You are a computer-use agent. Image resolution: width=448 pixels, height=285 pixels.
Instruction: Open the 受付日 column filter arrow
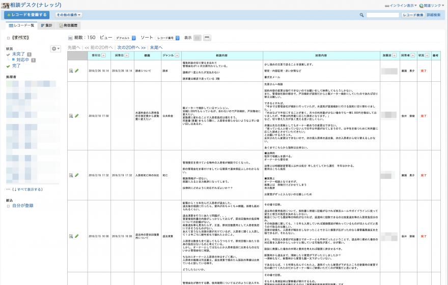[x=104, y=55]
